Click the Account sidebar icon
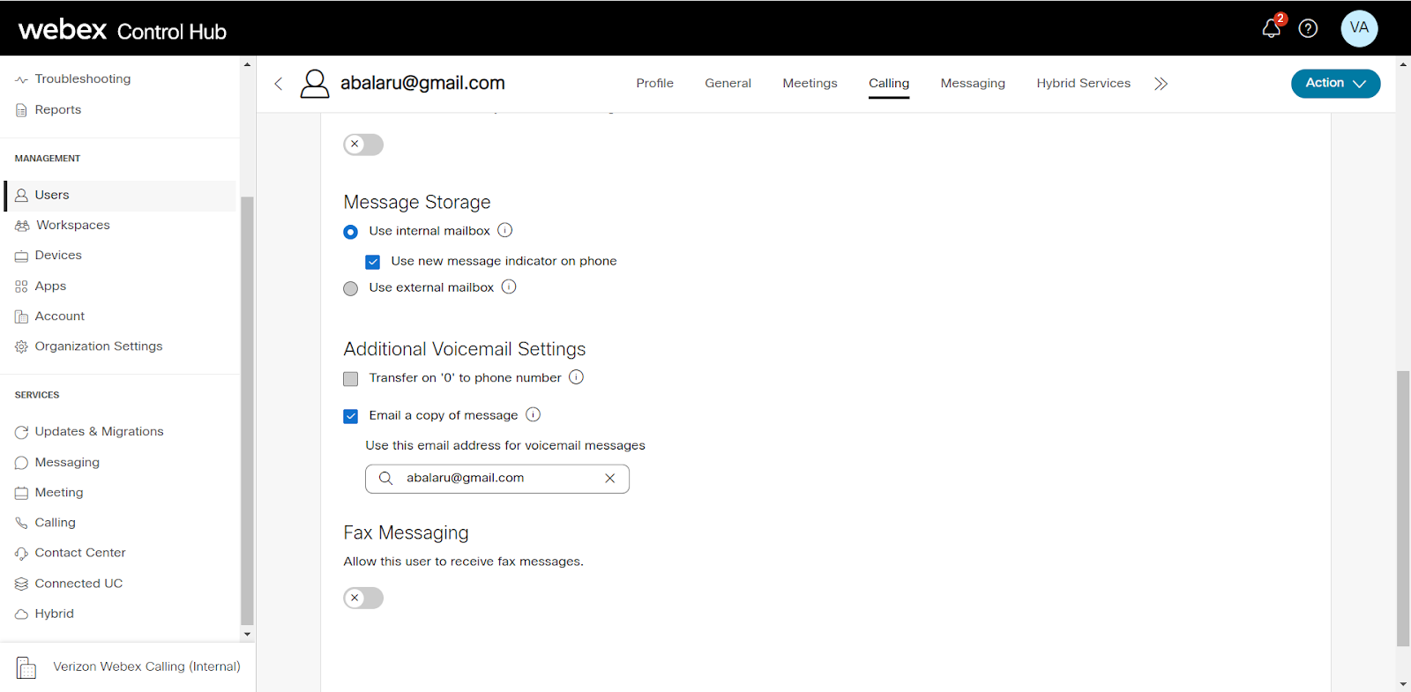This screenshot has width=1411, height=692. 21,316
